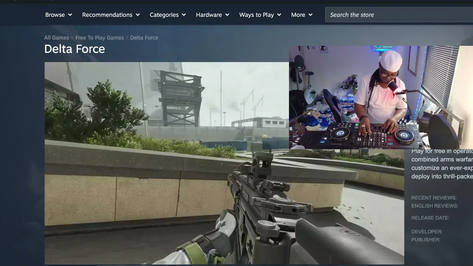Expand the Hardware dropdown

[x=212, y=15]
